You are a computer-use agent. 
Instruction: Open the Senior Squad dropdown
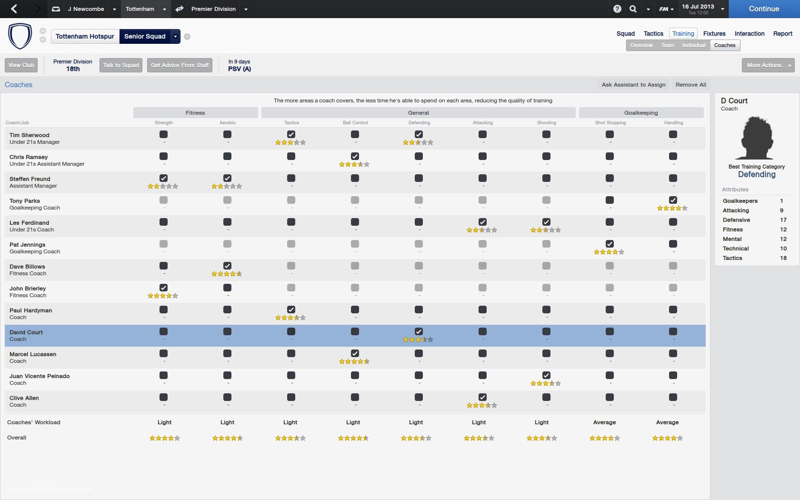pyautogui.click(x=175, y=36)
